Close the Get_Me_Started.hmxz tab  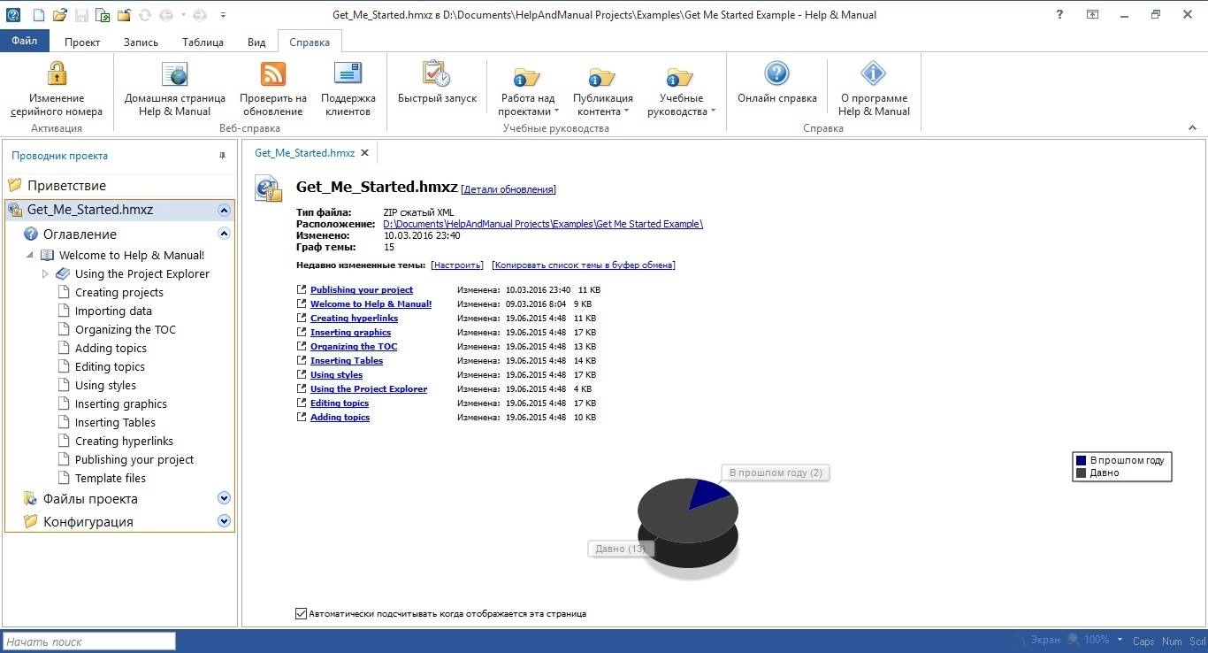coord(364,153)
